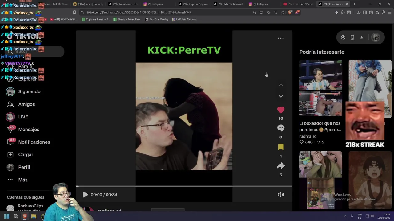
Task: Switch to 'Perre eres Frio / Parodi' YouTube tab
Action: pyautogui.click(x=298, y=4)
